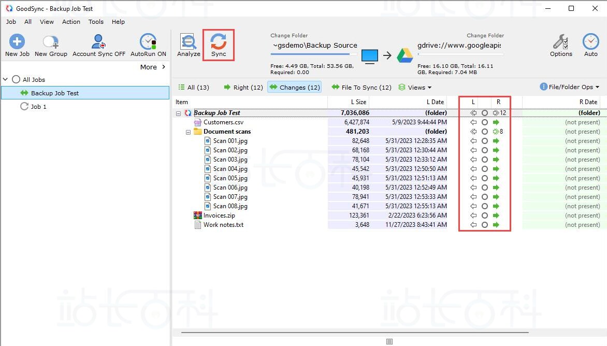Open the All menu
The height and width of the screenshot is (346, 607).
tap(28, 22)
